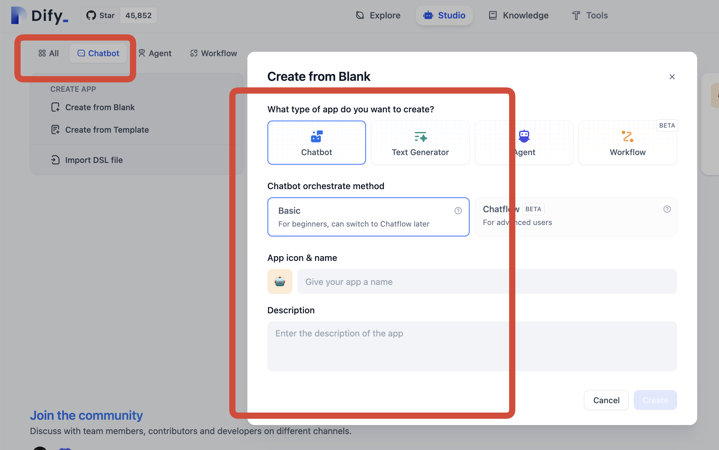
Task: Click the robot emoji app icon picker
Action: tap(280, 281)
